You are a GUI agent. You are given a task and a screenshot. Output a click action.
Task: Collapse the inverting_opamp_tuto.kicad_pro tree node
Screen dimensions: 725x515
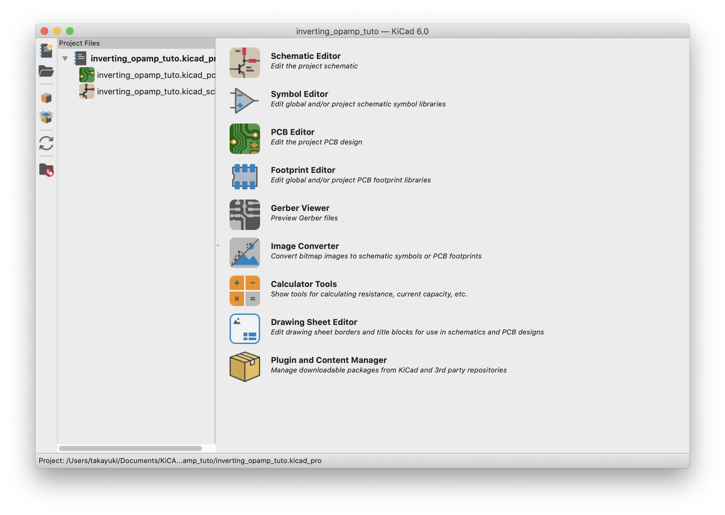point(65,59)
